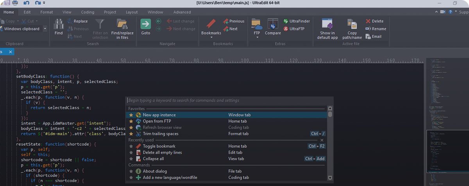Click the green Goto arrow icon
The height and width of the screenshot is (186, 469).
145,25
